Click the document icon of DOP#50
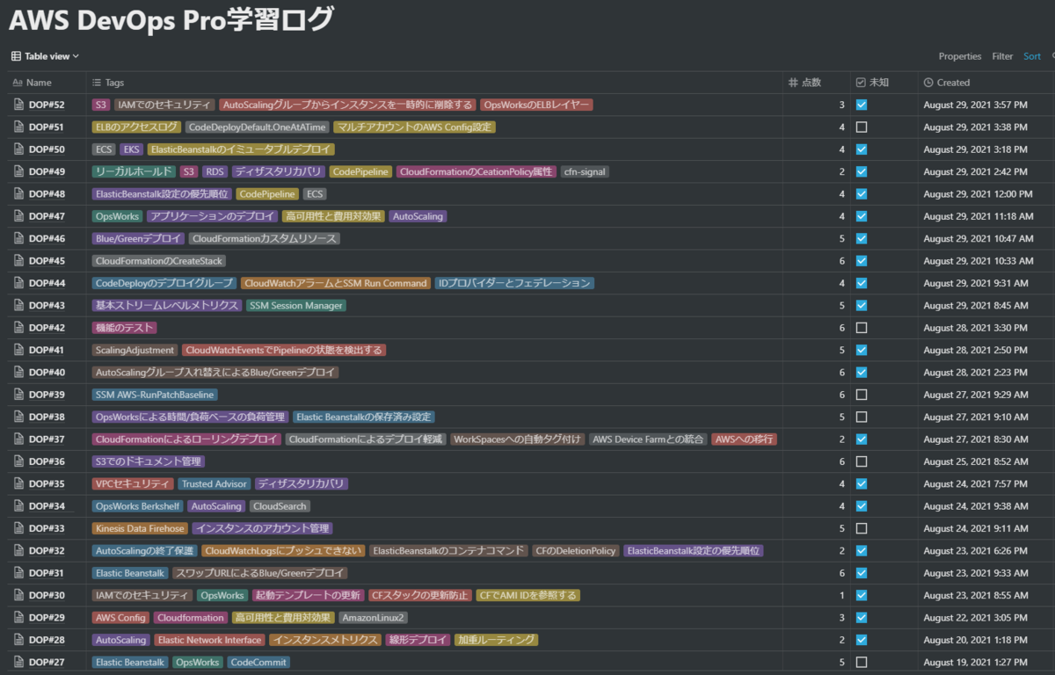This screenshot has width=1055, height=675. (x=18, y=149)
